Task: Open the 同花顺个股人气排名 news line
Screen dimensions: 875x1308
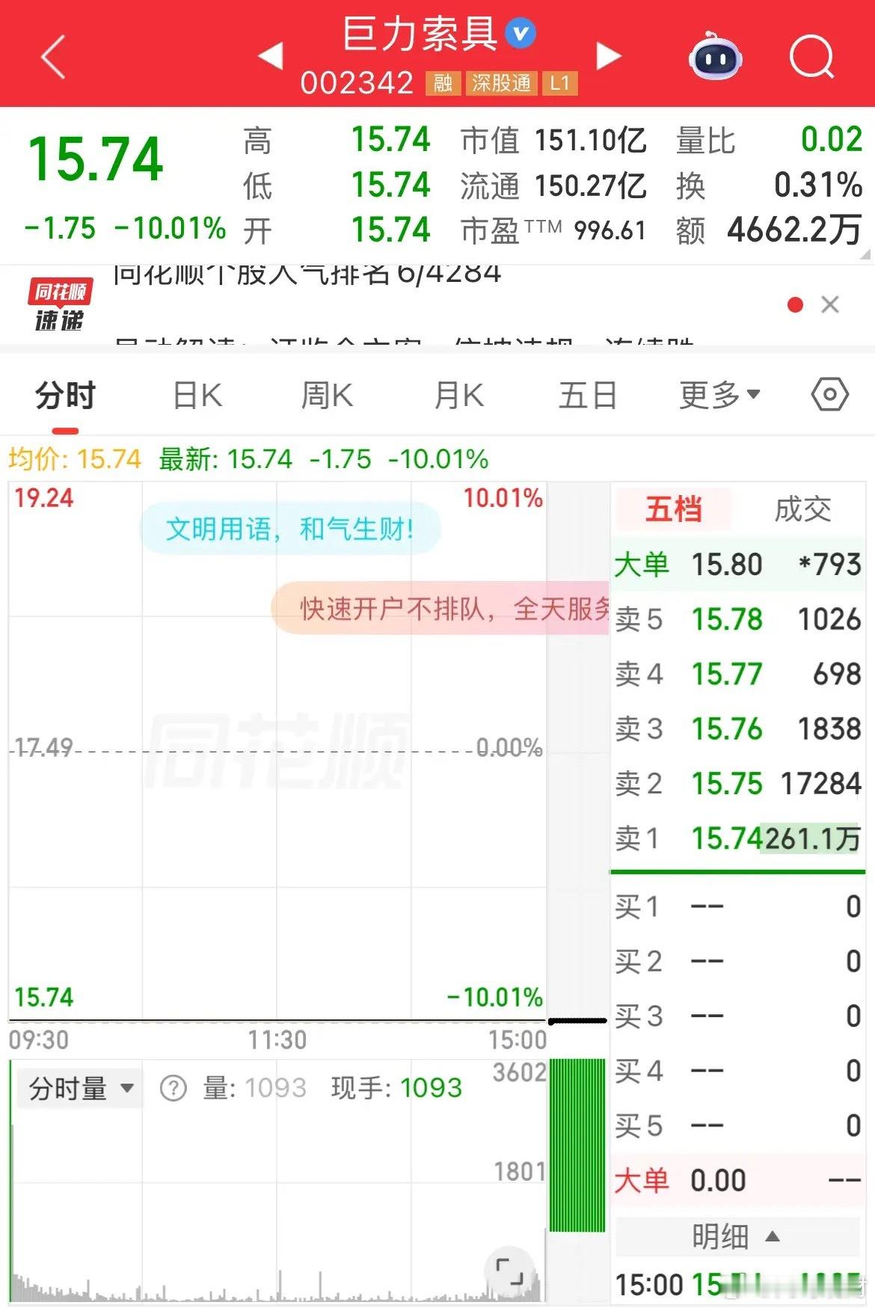Action: click(307, 274)
